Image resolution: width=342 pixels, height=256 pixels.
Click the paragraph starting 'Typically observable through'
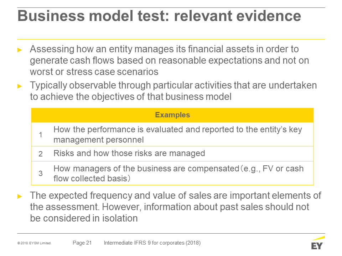click(173, 91)
